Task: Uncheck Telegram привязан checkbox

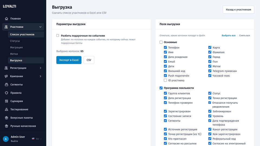Action: [x=210, y=71]
